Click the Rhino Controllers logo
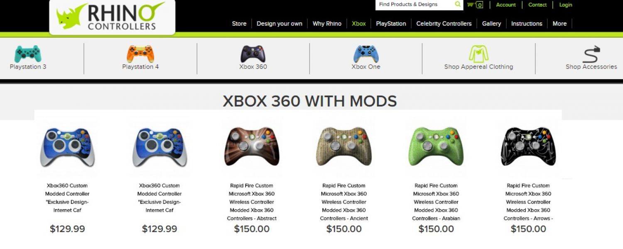Screen dimensions: 623x249 112,17
